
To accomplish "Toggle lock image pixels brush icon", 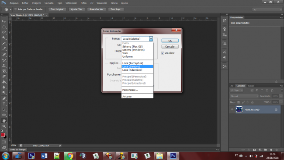I will [x=243, y=102].
